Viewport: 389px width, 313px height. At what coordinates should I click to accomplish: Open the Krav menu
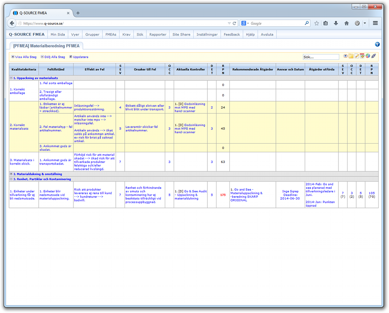click(126, 35)
